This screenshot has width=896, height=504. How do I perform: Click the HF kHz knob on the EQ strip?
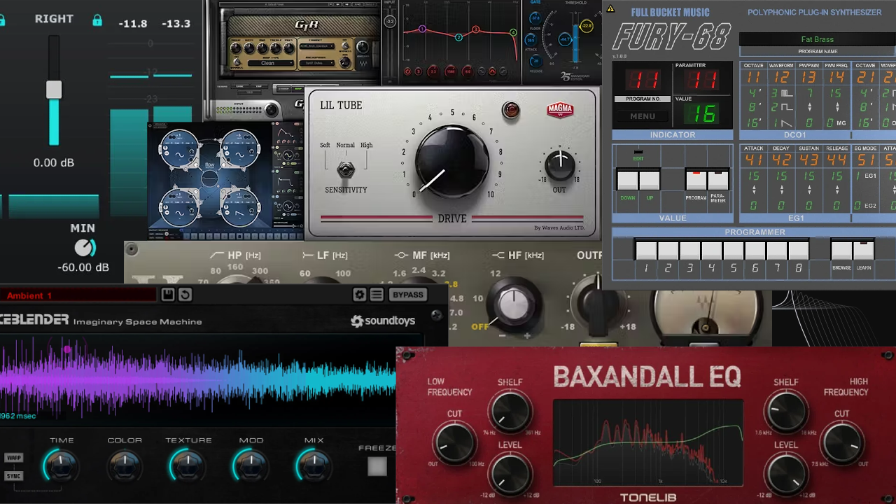tap(514, 304)
